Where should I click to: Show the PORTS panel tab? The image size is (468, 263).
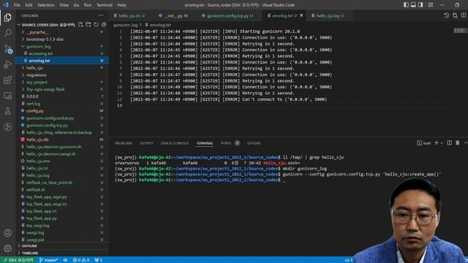click(x=226, y=143)
